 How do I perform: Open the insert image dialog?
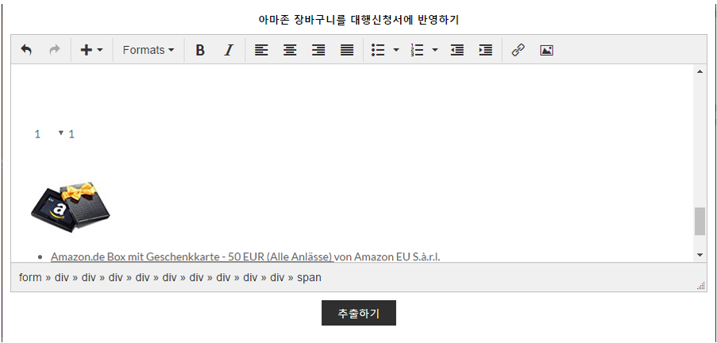tap(546, 50)
